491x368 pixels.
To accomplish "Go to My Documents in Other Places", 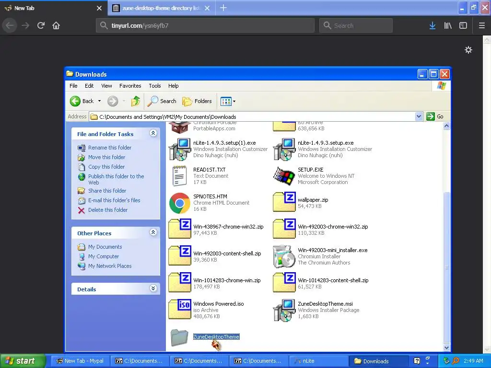I will [x=105, y=247].
